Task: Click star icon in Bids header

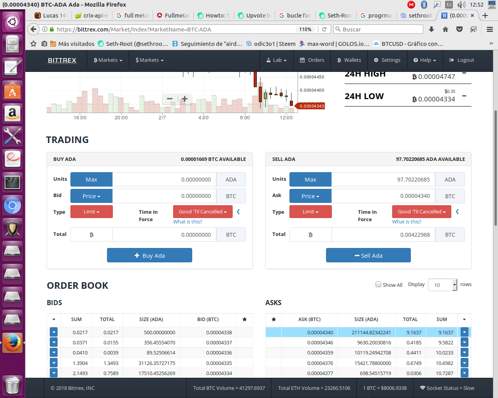Action: point(244,319)
